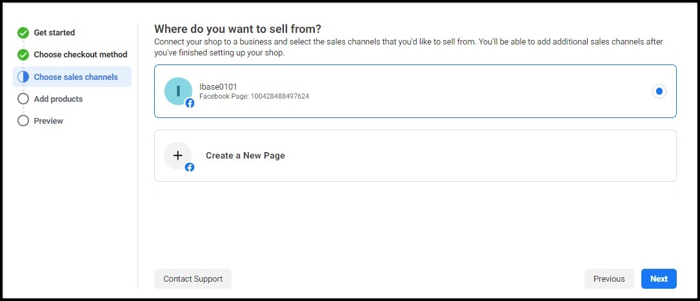Click the Contact Support button

pos(193,278)
